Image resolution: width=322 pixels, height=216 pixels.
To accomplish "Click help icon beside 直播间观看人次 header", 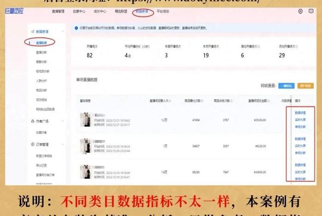I will click(x=170, y=101).
